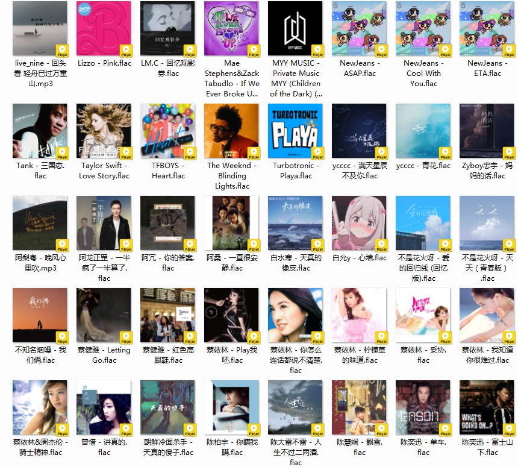Click the '白允y - 心墙.flac' file name
Viewport: 518px width, 467px height.
pos(360,258)
